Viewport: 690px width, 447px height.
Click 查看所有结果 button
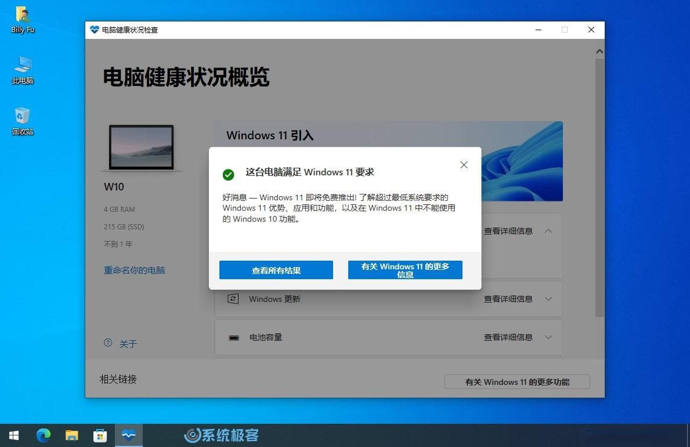(276, 270)
